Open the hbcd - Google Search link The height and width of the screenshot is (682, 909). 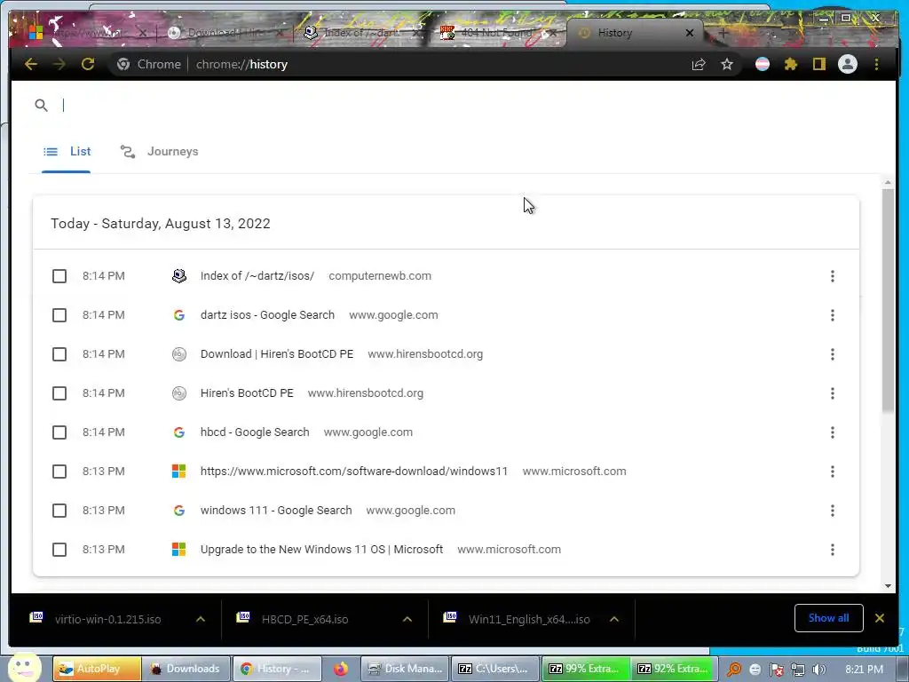[x=255, y=432]
